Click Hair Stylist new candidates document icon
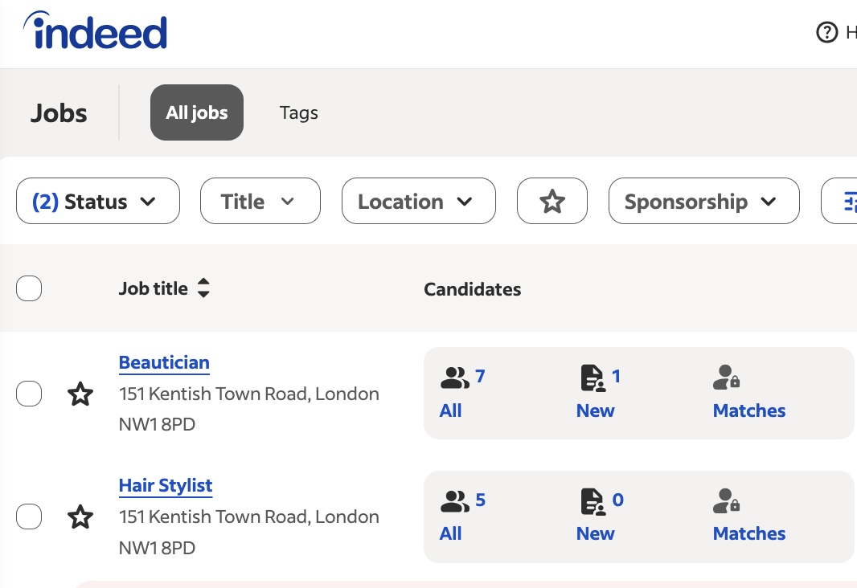Viewport: 857px width, 588px height. (593, 501)
